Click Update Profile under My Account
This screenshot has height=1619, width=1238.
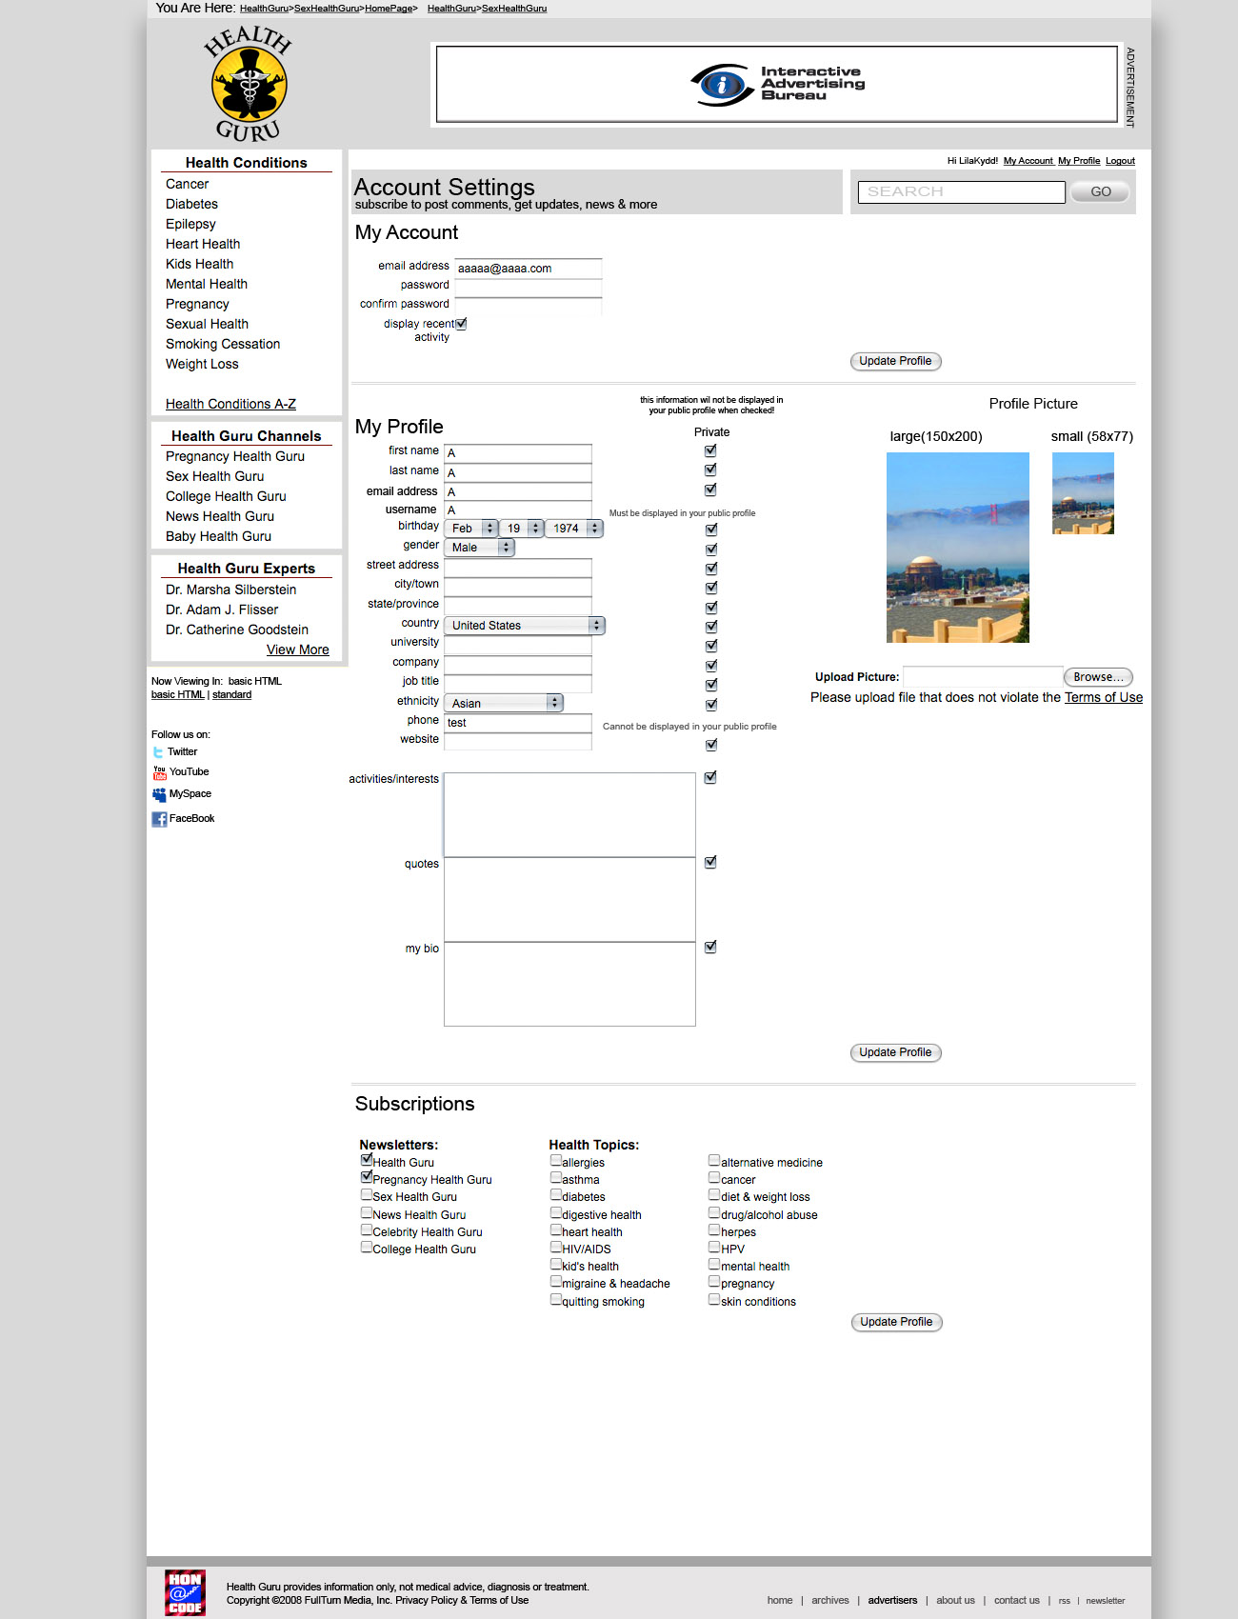pos(895,361)
